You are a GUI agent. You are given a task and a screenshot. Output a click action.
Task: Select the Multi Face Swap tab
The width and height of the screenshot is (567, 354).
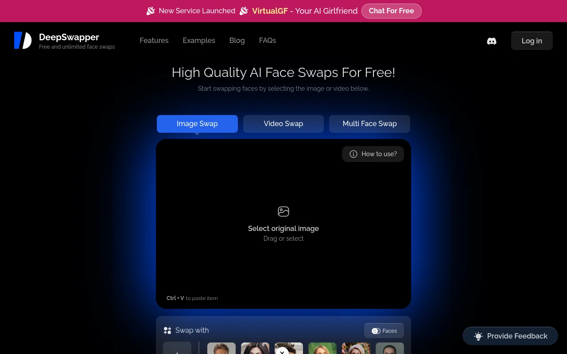(x=369, y=124)
